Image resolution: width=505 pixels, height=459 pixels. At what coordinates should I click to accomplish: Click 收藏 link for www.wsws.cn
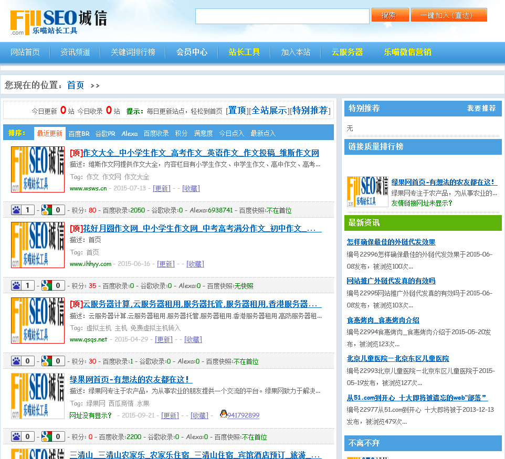pos(191,188)
